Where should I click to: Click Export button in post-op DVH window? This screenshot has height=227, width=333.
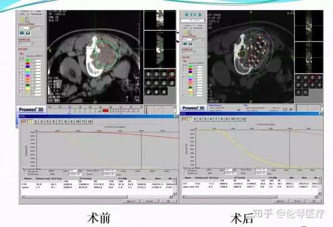(x=280, y=201)
